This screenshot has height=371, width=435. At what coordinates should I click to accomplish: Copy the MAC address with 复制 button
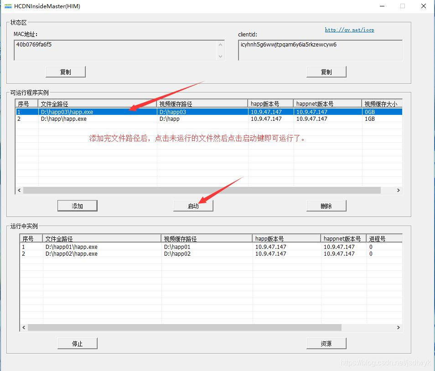pos(66,72)
